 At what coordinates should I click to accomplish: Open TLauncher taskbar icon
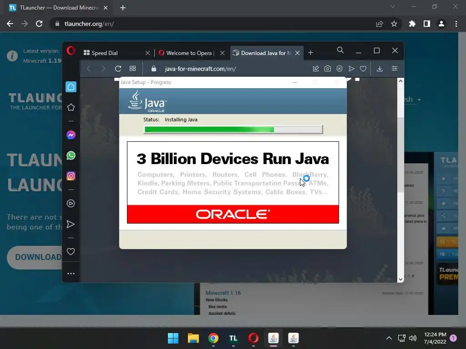pos(233,338)
